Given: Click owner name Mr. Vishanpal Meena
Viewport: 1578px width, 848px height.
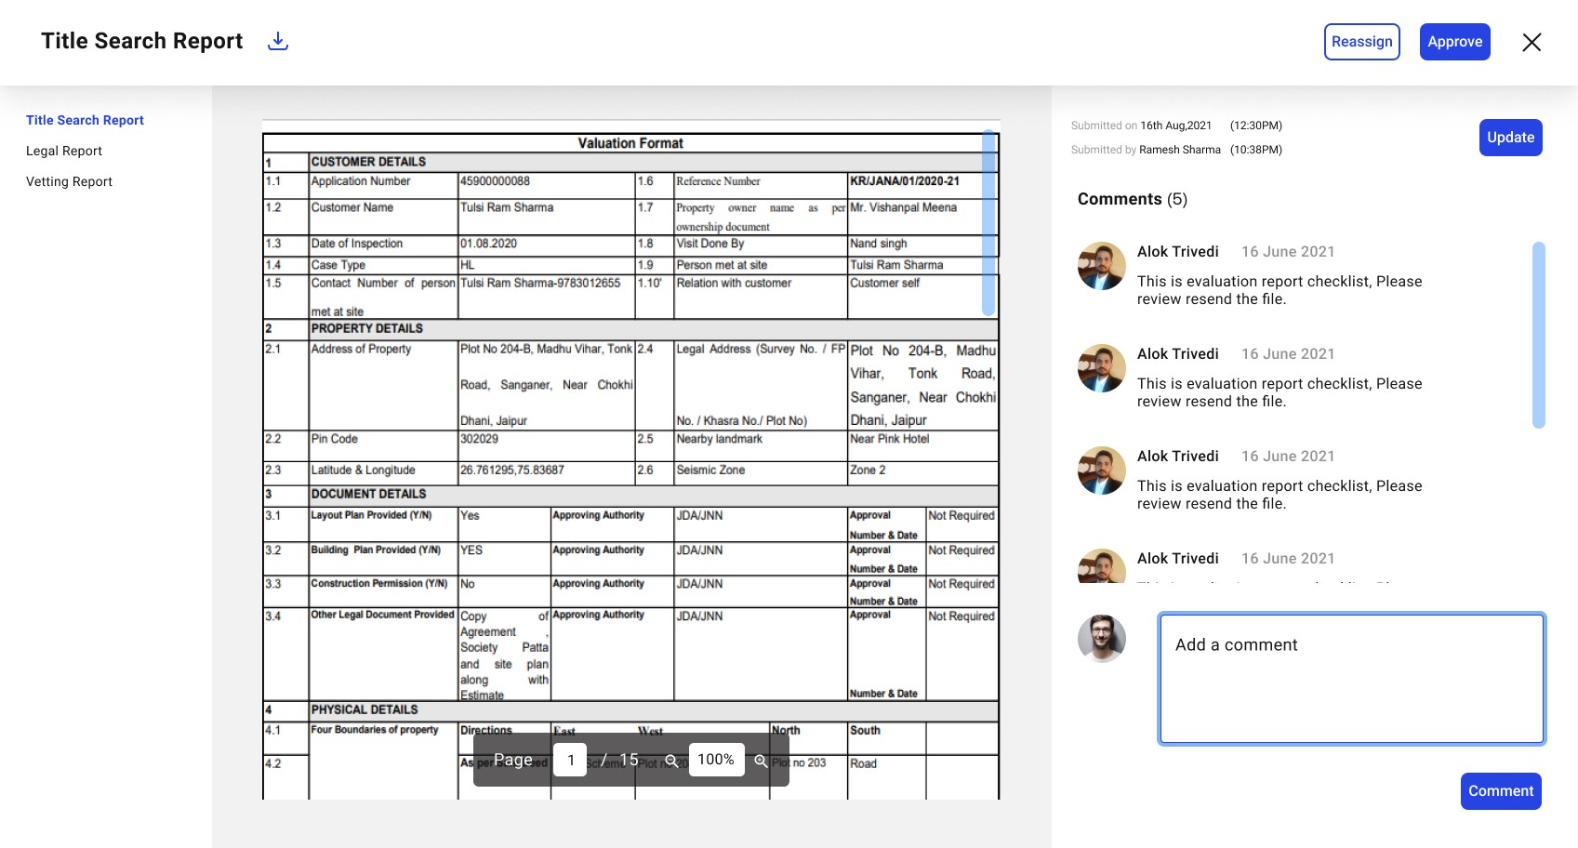Looking at the screenshot, I should point(903,207).
